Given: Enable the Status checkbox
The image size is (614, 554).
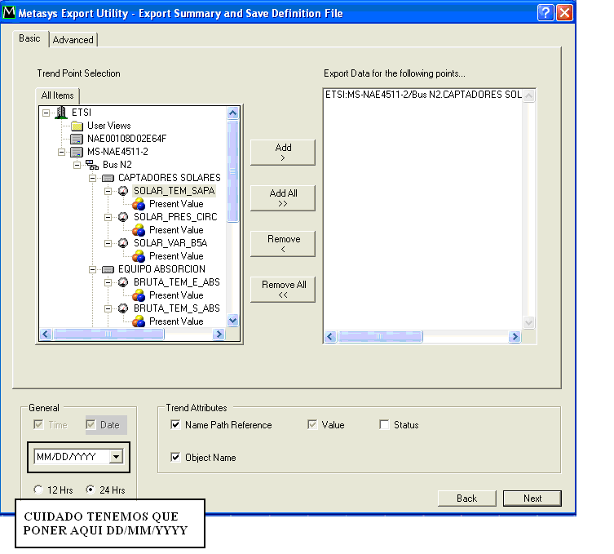Looking at the screenshot, I should tap(385, 425).
